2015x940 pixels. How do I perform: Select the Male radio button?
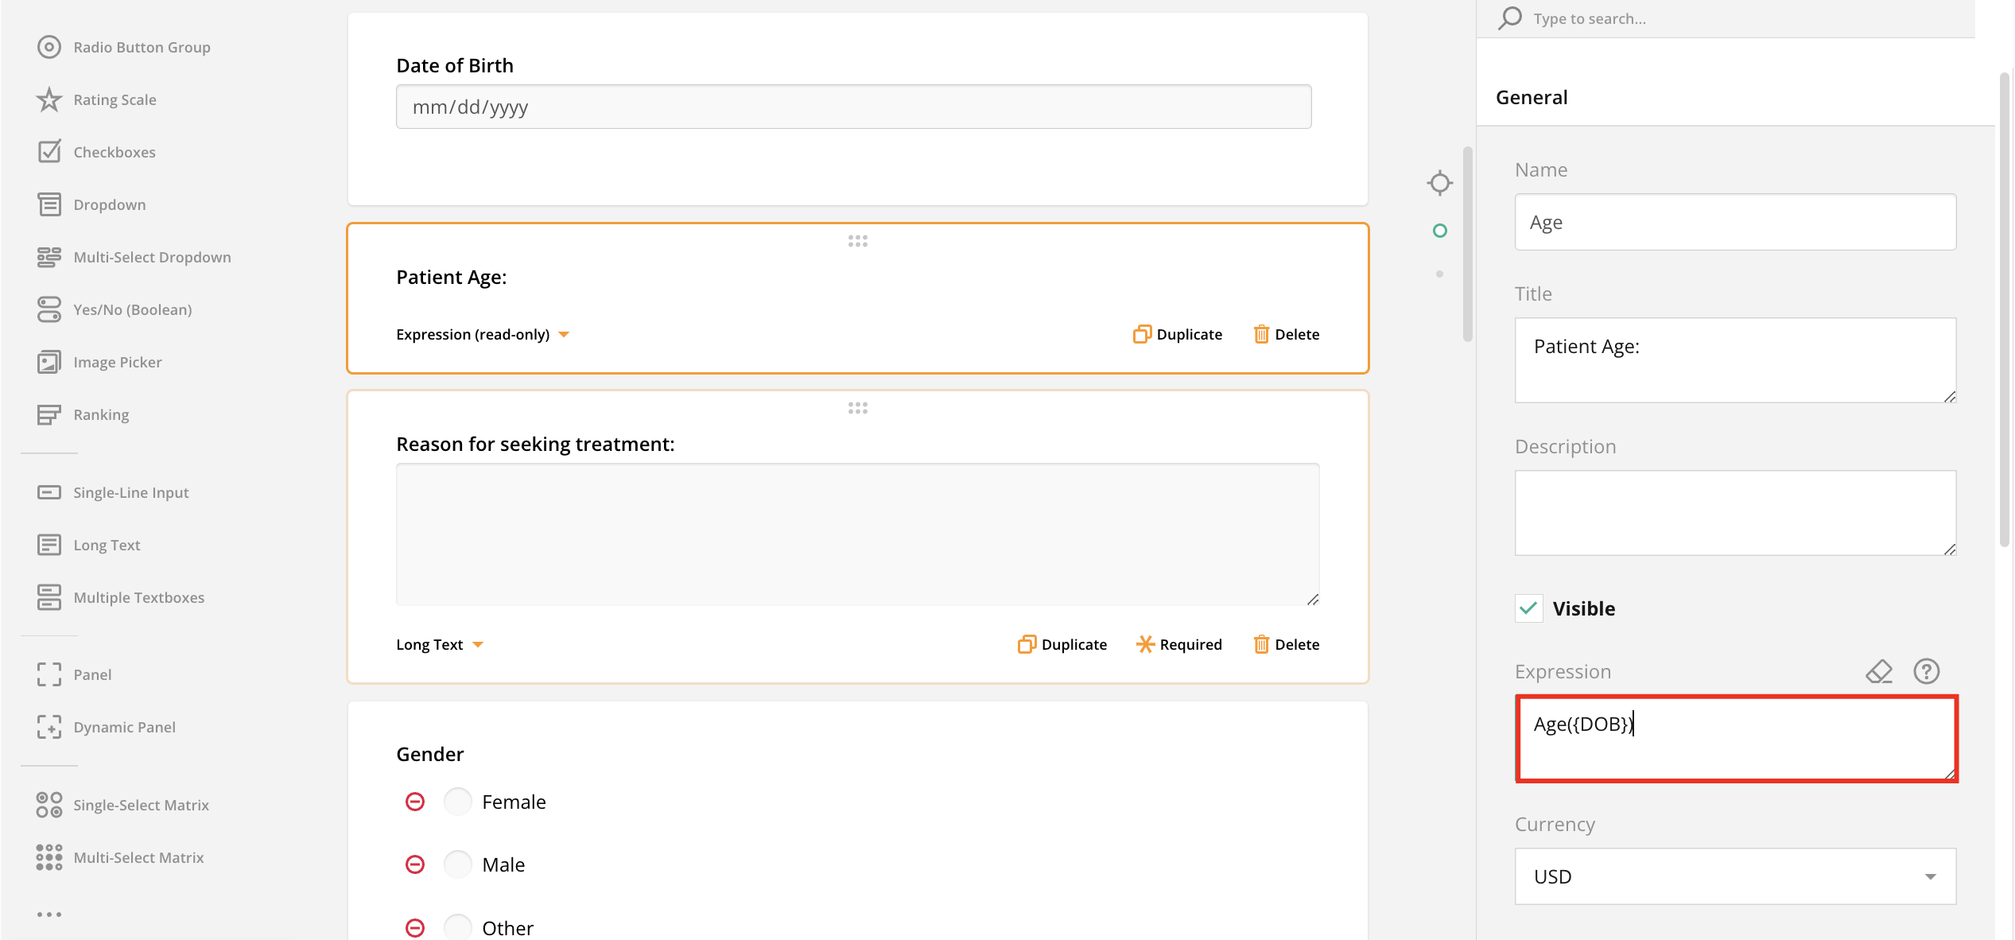tap(458, 864)
